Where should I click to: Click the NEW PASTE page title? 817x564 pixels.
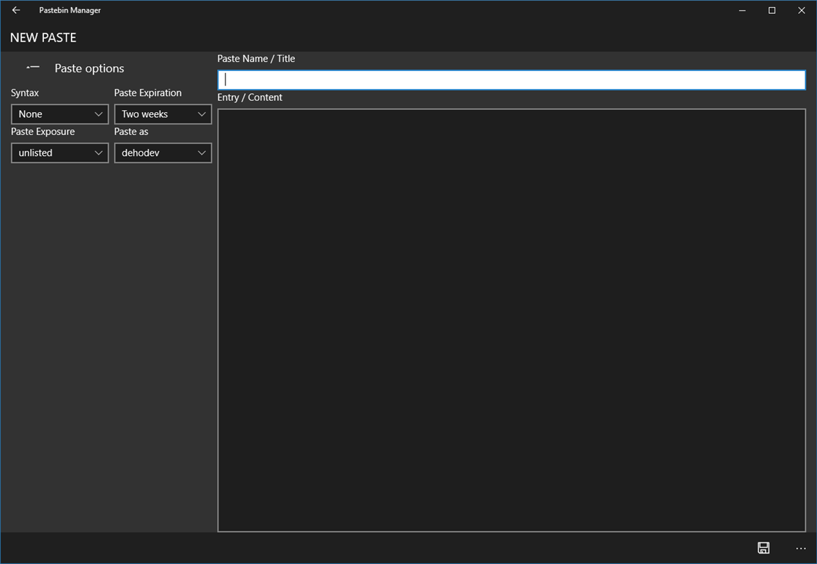tap(43, 38)
